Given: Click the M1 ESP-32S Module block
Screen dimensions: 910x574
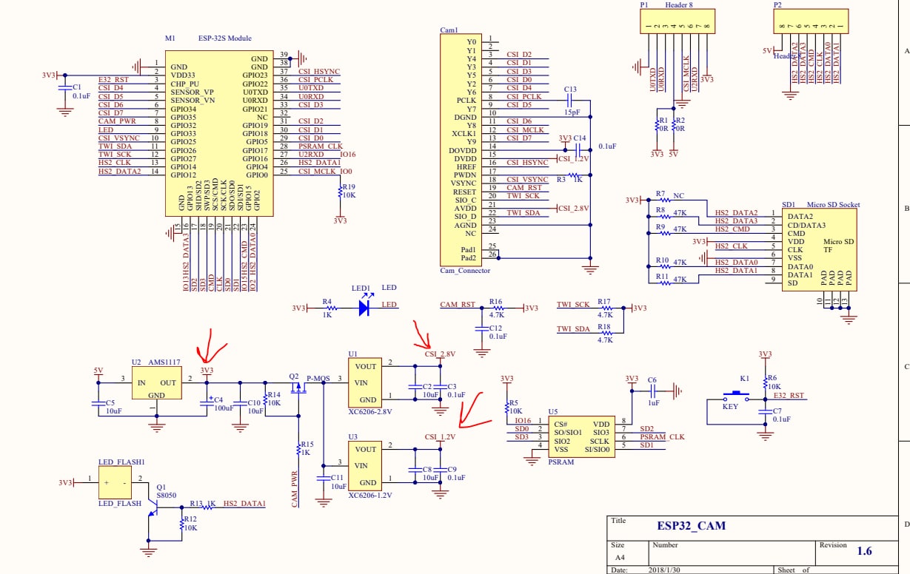Looking at the screenshot, I should 218,133.
